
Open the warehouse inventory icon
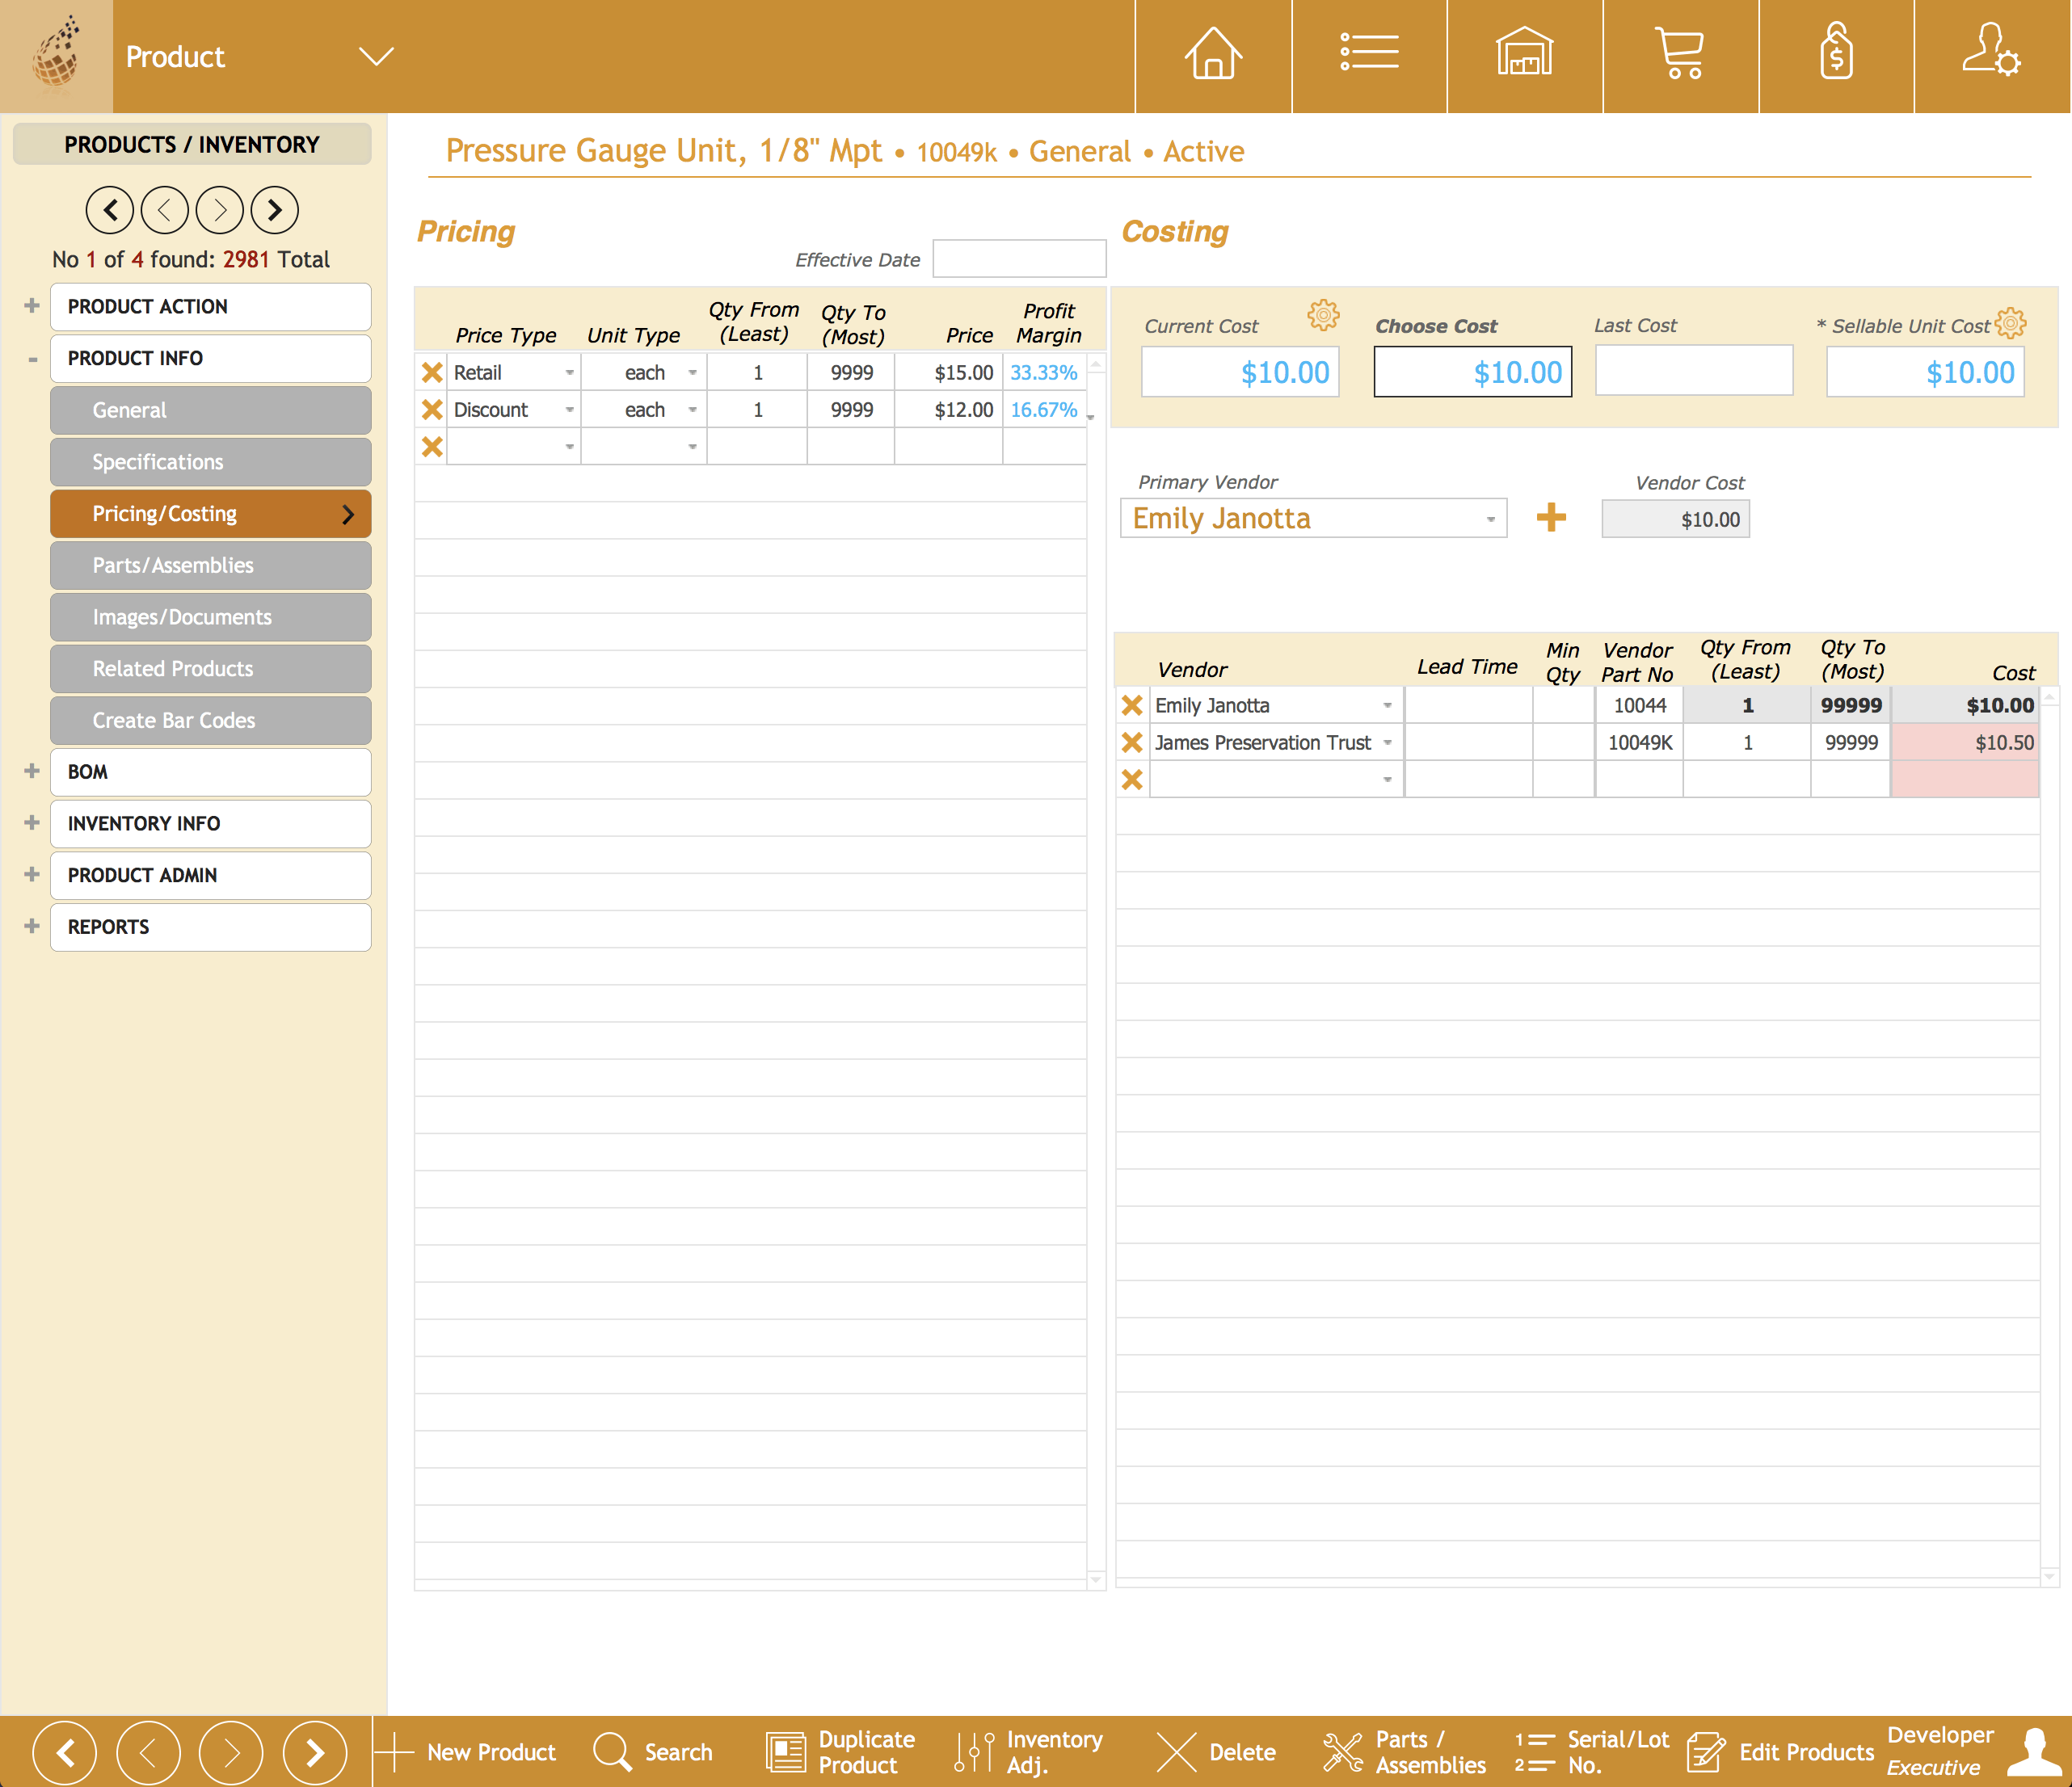click(x=1524, y=52)
